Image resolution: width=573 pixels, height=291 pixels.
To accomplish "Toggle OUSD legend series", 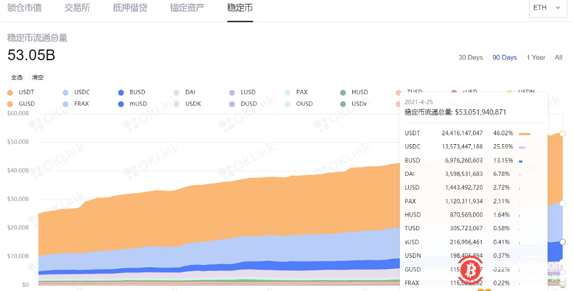I will [299, 104].
